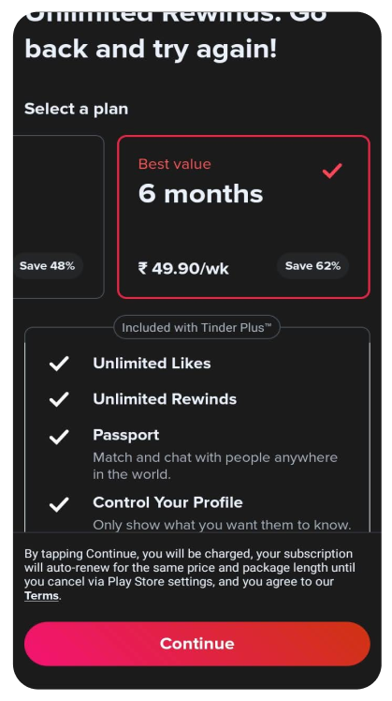This screenshot has width=392, height=701.
Task: Open the Terms link
Action: (41, 596)
